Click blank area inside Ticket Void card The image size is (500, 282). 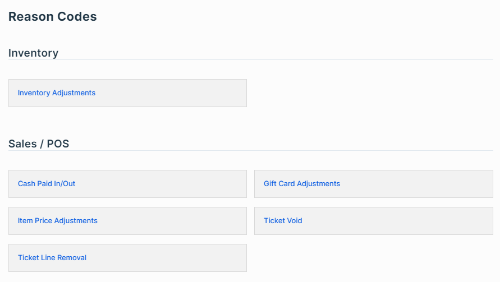point(398,221)
